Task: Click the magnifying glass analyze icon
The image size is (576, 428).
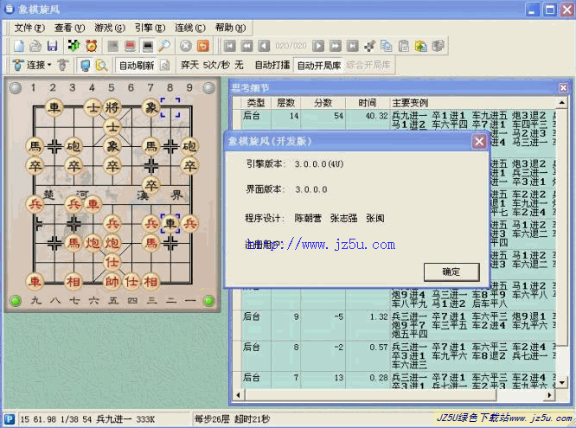Action: [164, 46]
